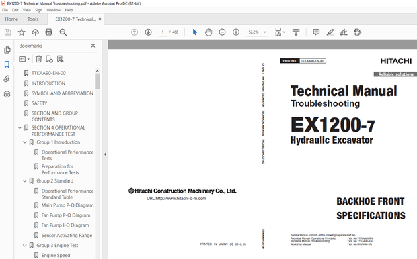Screen dimensions: 417x259
Task: Select the Highlight text pen tool
Action: [x=330, y=32]
